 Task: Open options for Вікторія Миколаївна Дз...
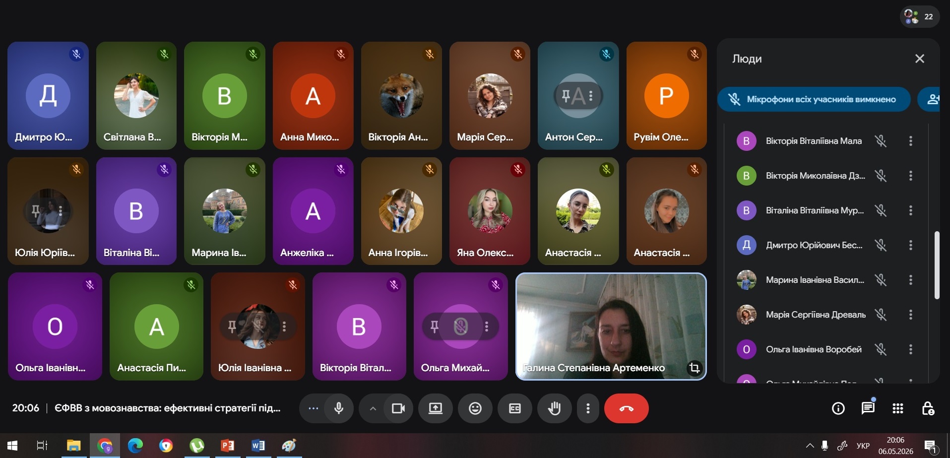911,176
